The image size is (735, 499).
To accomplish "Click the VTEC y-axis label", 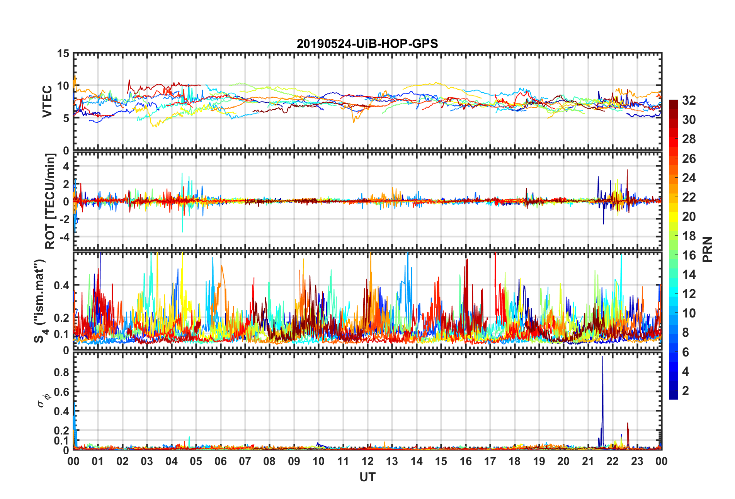I will tap(47, 102).
